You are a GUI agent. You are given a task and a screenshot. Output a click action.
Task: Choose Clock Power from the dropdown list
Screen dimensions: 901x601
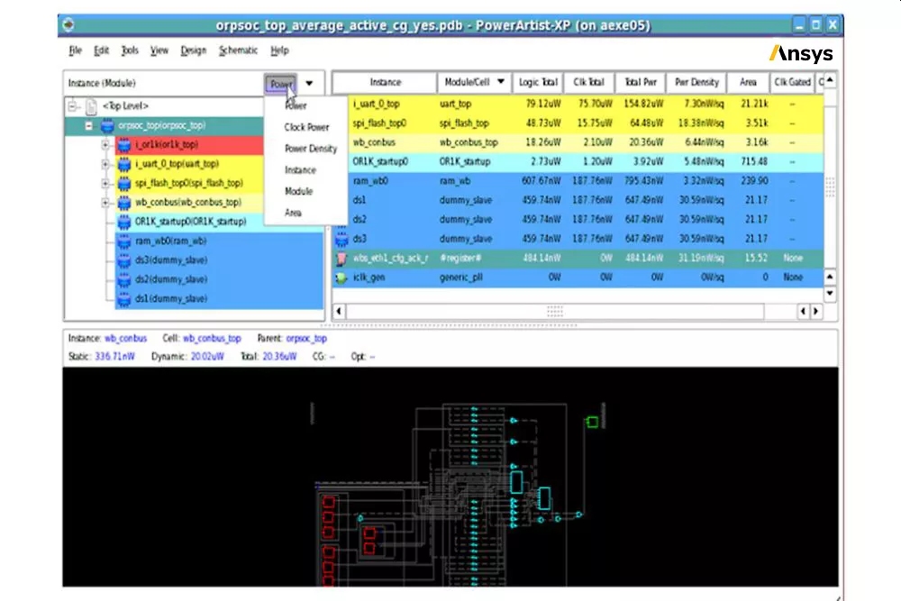[x=306, y=127]
